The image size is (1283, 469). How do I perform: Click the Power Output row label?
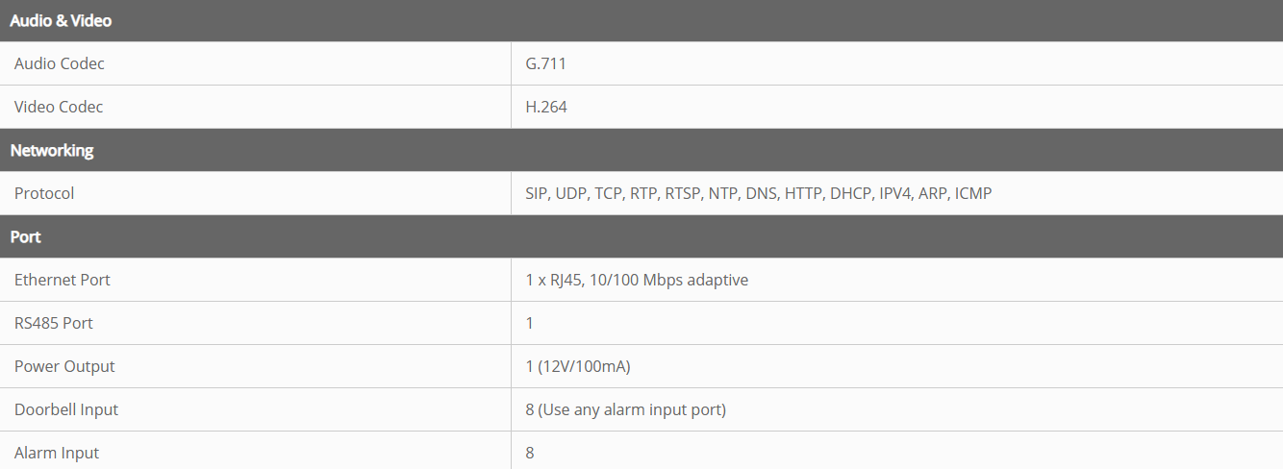pos(64,366)
